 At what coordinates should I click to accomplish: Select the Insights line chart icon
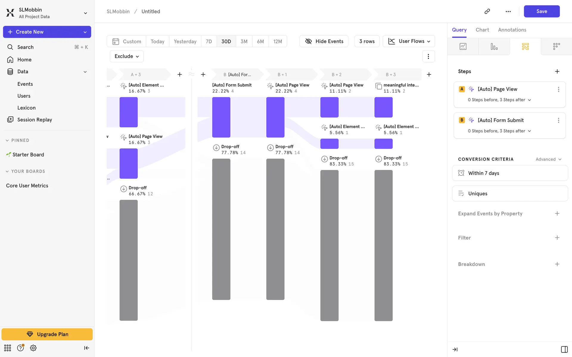463,46
